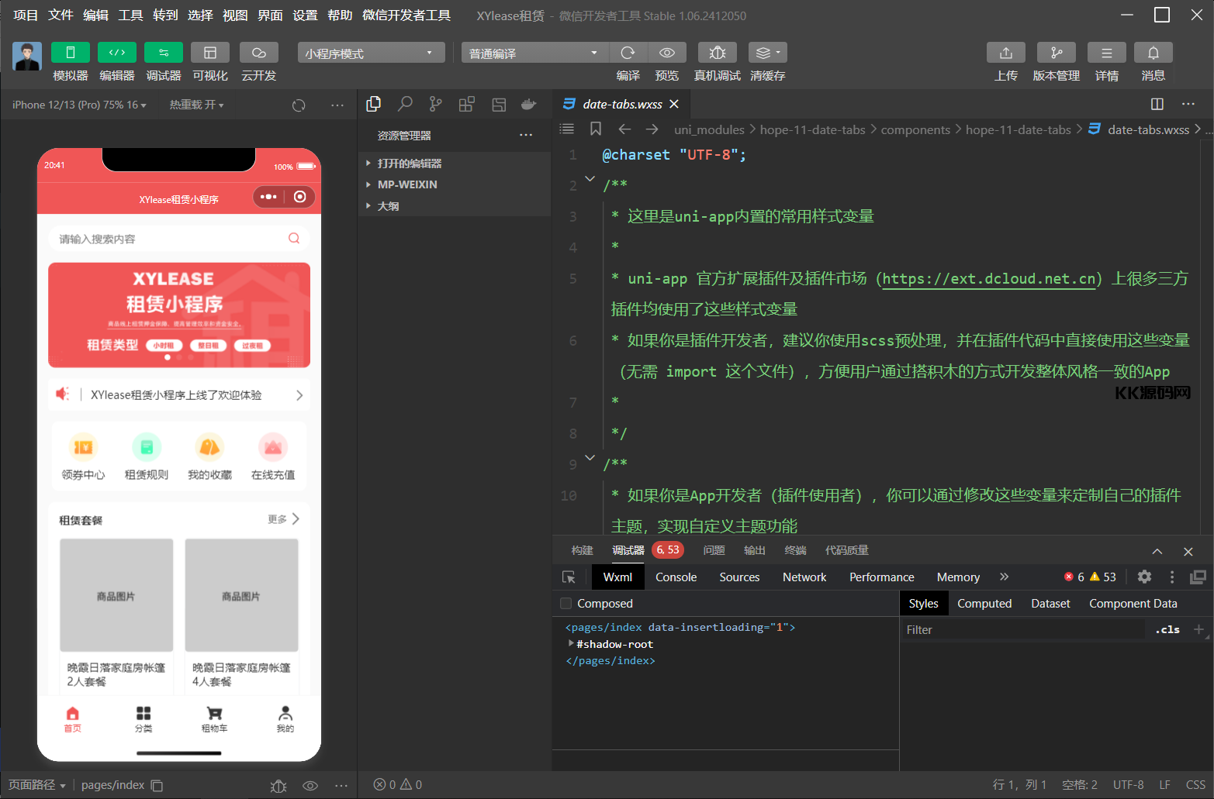
Task: Refresh the simulator view
Action: 299,105
